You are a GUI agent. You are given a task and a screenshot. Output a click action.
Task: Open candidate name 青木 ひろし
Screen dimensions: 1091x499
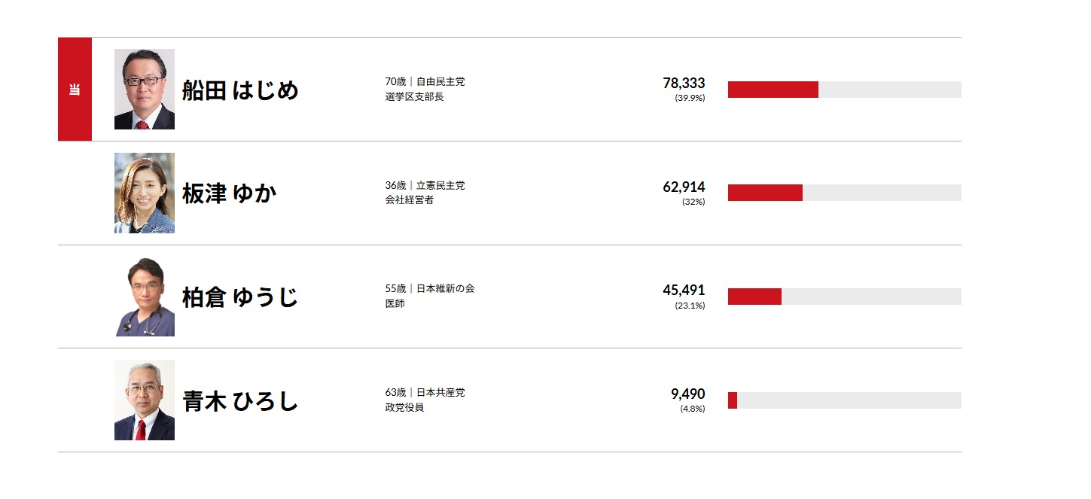click(x=240, y=401)
